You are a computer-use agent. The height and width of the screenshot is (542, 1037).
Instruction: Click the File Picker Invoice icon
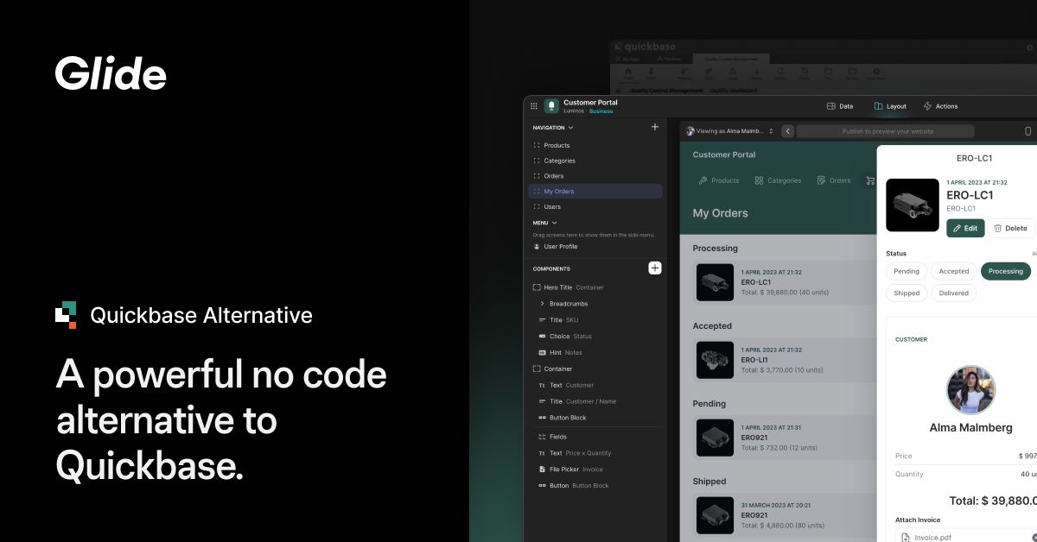[542, 470]
